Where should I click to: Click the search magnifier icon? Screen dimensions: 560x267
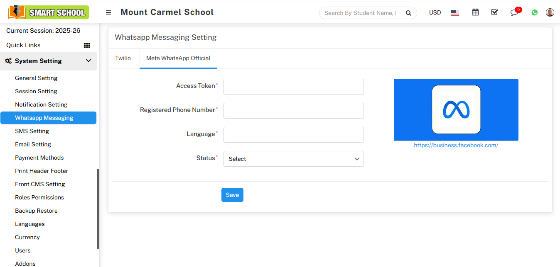[x=408, y=13]
